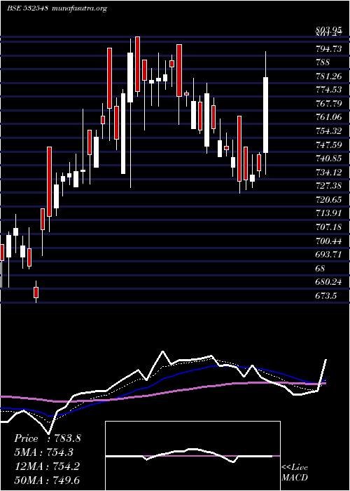Click the MACD inset chart box
This screenshot has width=350, height=491.
point(192,456)
